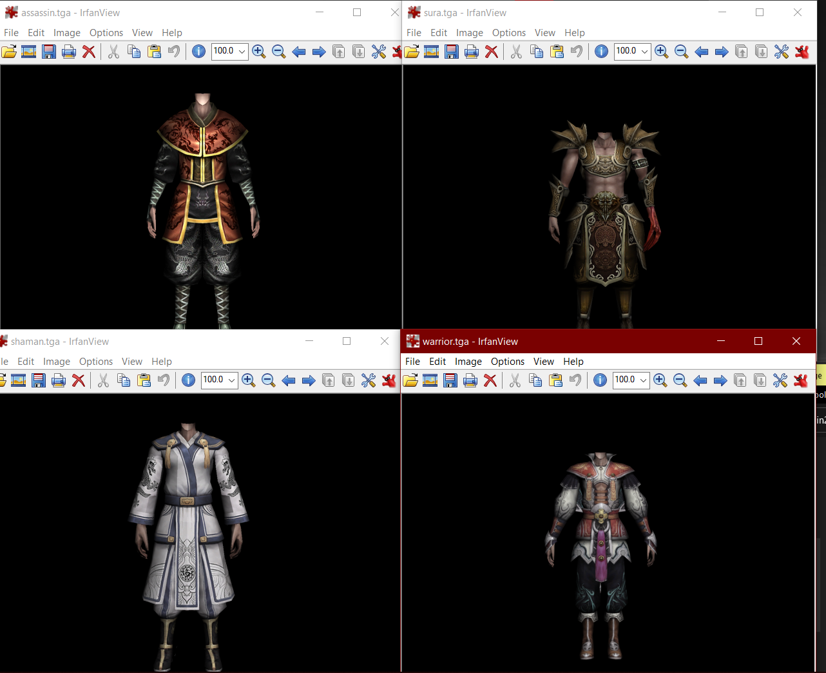Previous image arrow in warrior.tga window
The height and width of the screenshot is (673, 826).
700,380
